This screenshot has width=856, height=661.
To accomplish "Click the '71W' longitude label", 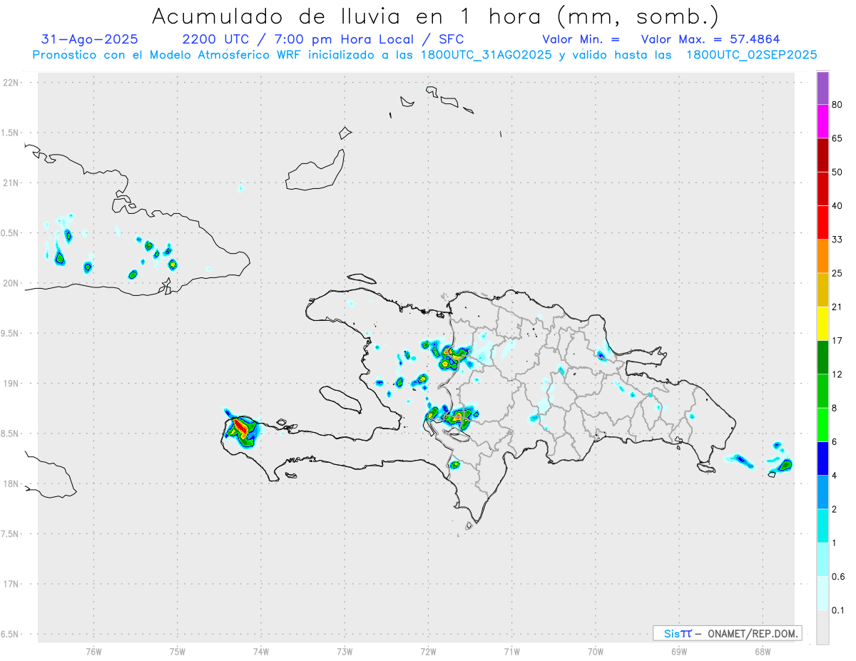I will [x=511, y=652].
